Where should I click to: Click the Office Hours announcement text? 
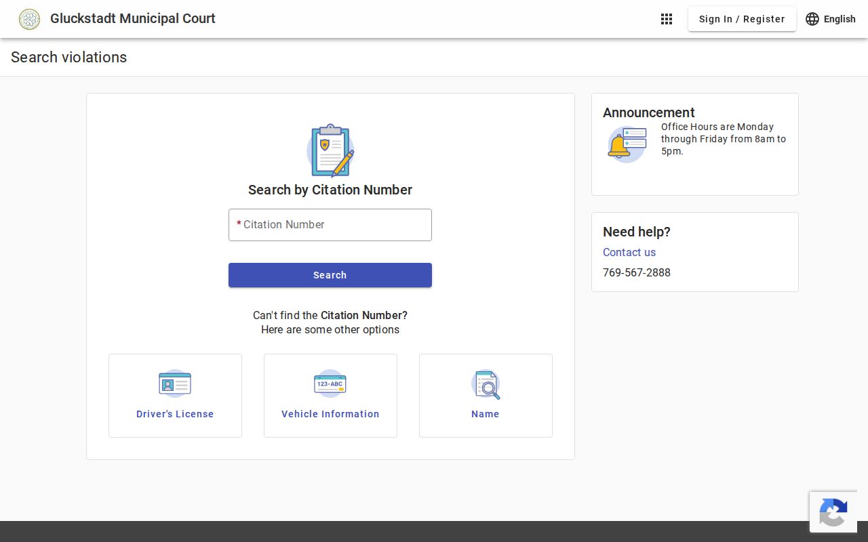click(724, 139)
